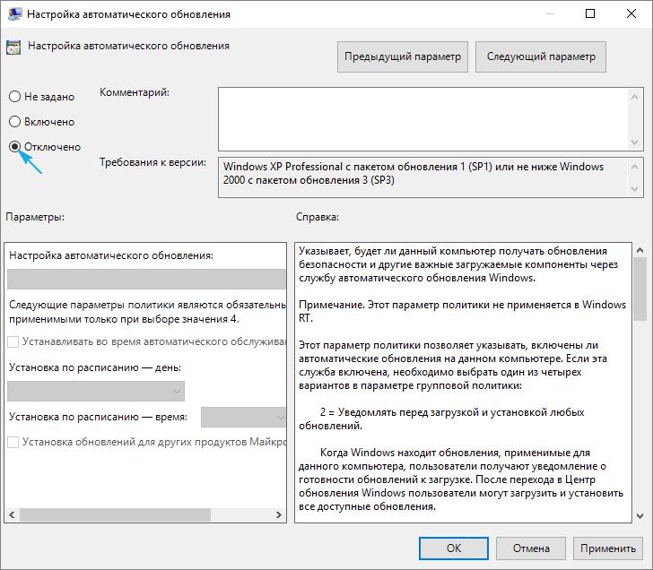Click "Предыдущий параметр" button
The image size is (653, 570).
[403, 56]
